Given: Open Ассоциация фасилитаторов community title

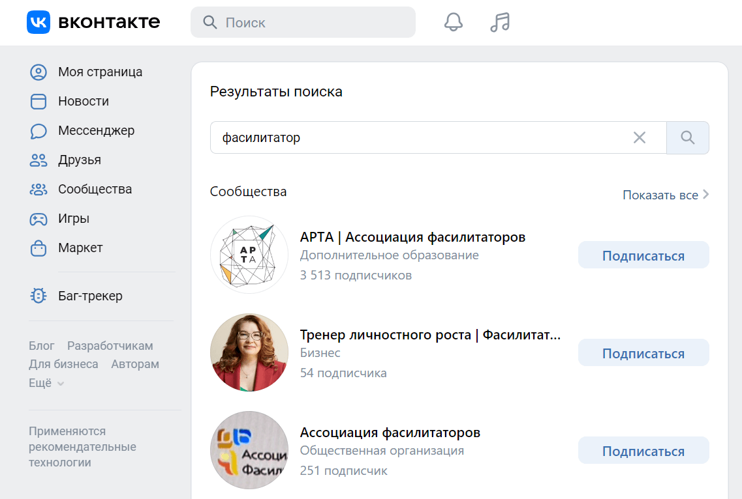Looking at the screenshot, I should [x=390, y=433].
